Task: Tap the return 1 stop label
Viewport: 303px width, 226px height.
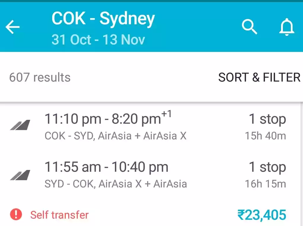Action: point(267,167)
